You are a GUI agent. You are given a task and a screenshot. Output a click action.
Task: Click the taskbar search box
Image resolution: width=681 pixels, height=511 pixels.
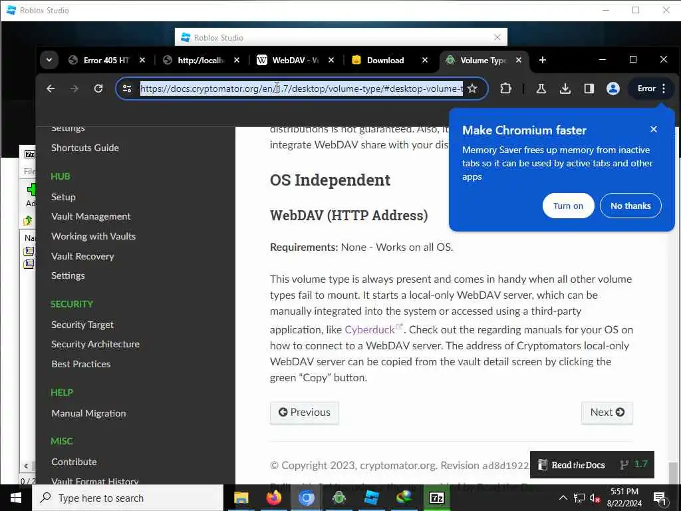128,498
